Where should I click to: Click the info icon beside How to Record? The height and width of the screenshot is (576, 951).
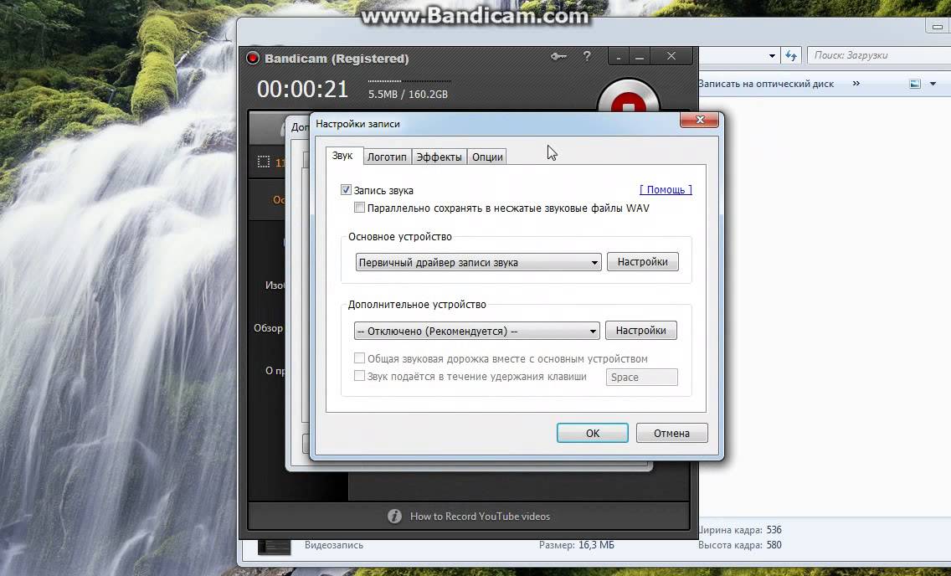click(x=395, y=516)
